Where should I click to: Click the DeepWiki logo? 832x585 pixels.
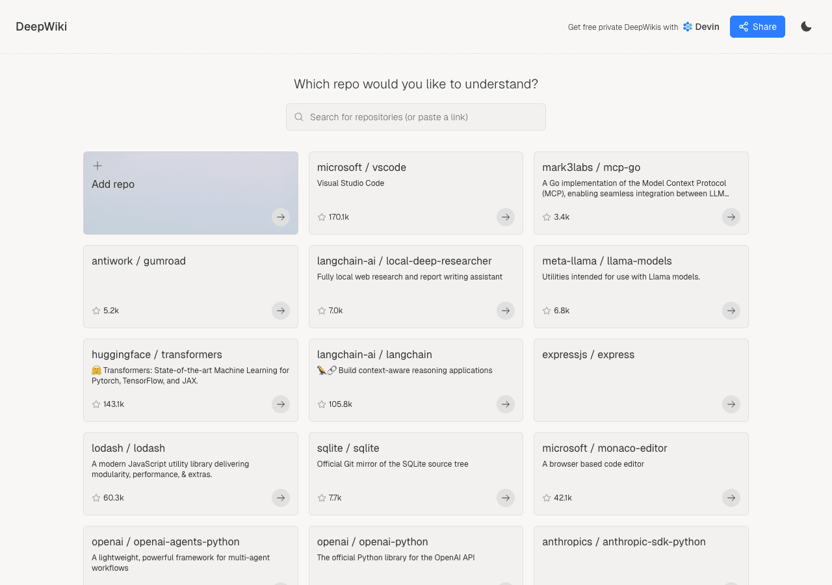coord(41,26)
